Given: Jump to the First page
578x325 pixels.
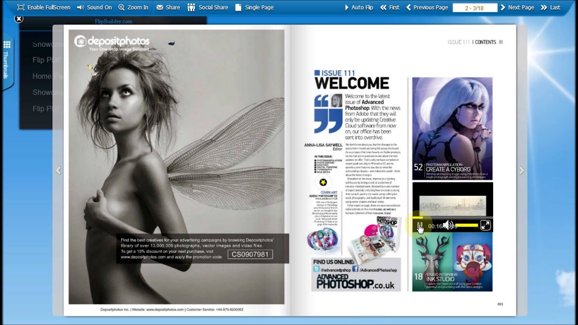Looking at the screenshot, I should click(x=390, y=7).
